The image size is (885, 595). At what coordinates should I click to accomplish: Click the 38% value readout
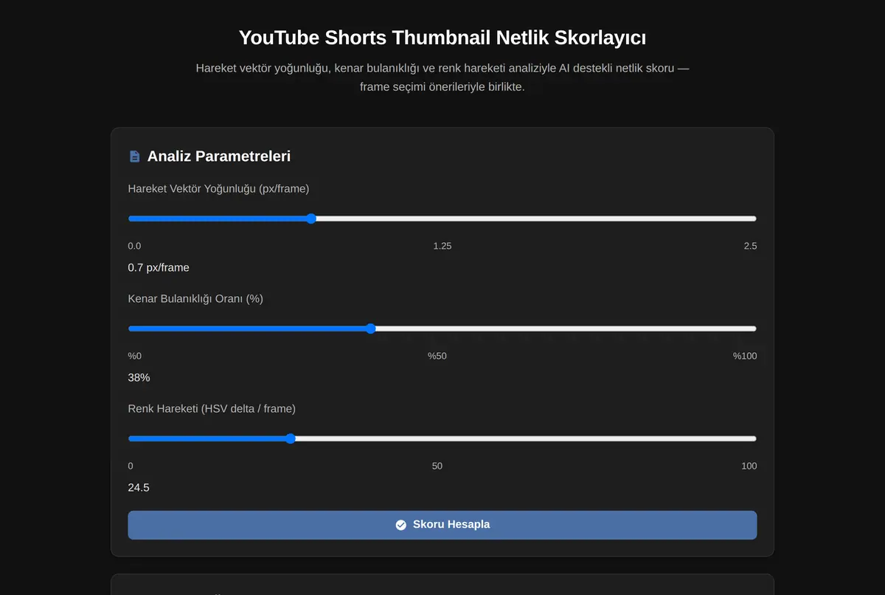[139, 377]
